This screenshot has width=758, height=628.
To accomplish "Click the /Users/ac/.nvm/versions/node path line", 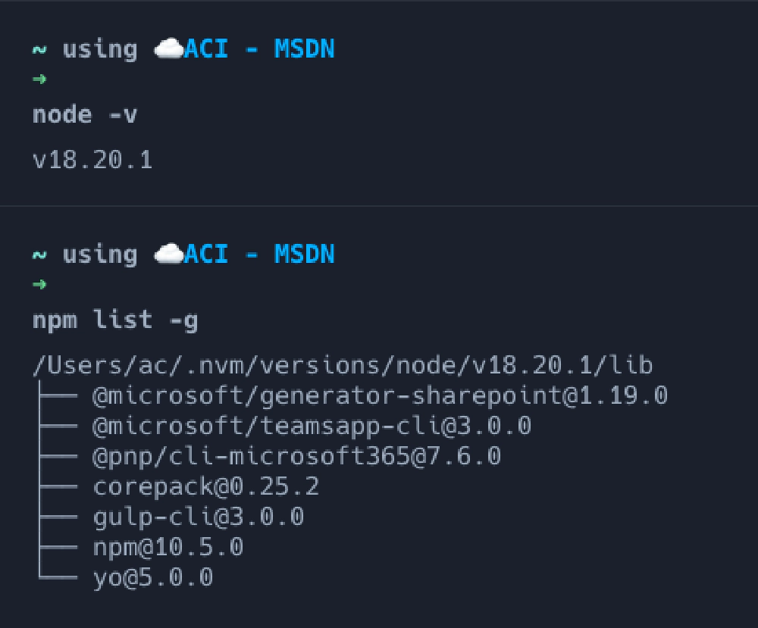I will (343, 365).
